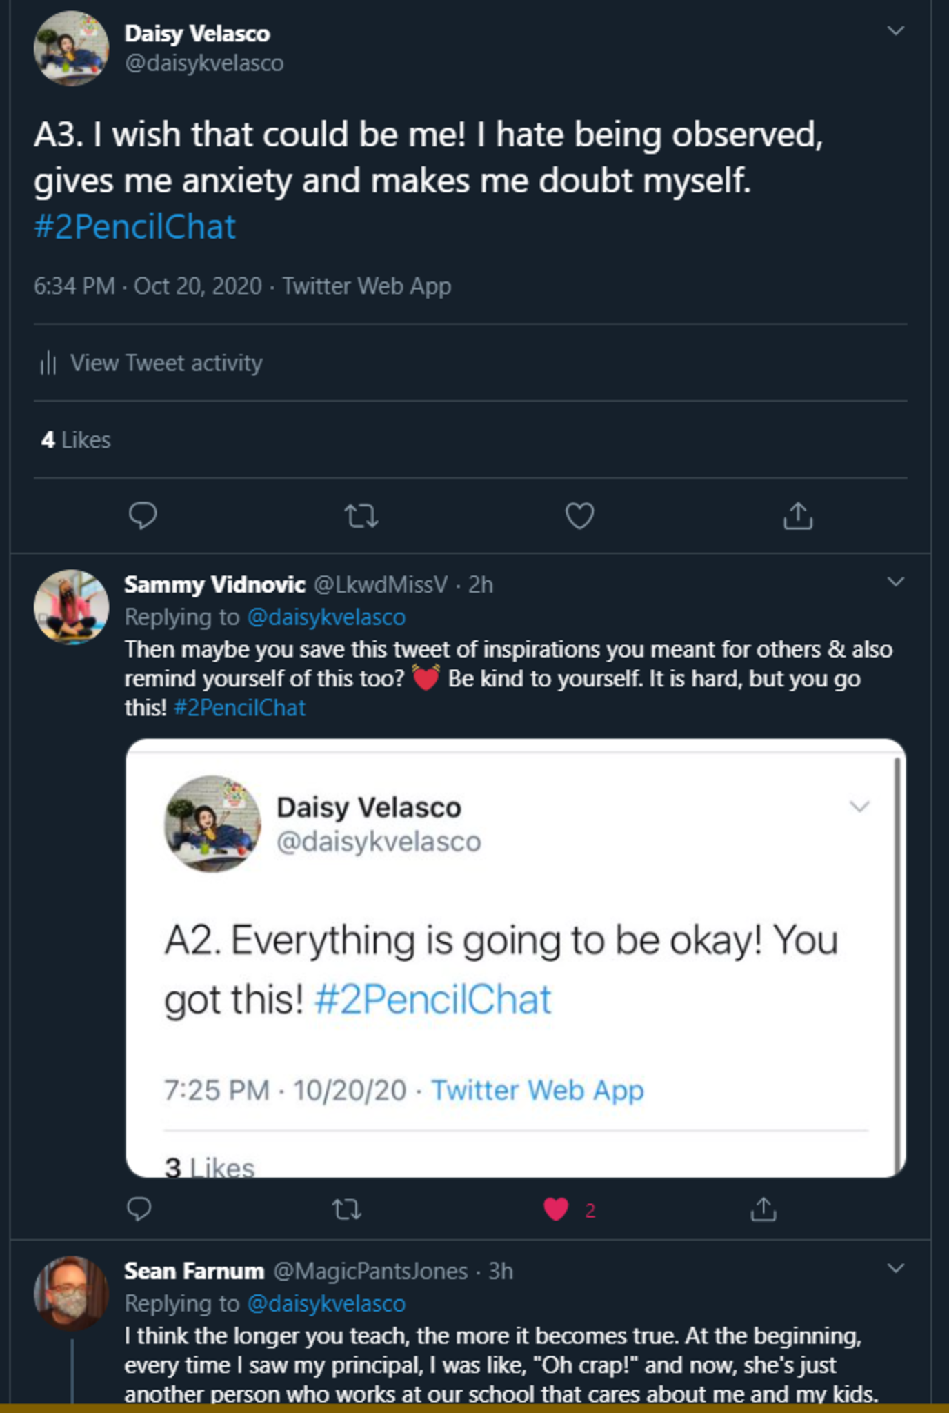Open the chevron menu on Sean Farnum's reply
This screenshot has width=949, height=1413.
coord(895,1268)
